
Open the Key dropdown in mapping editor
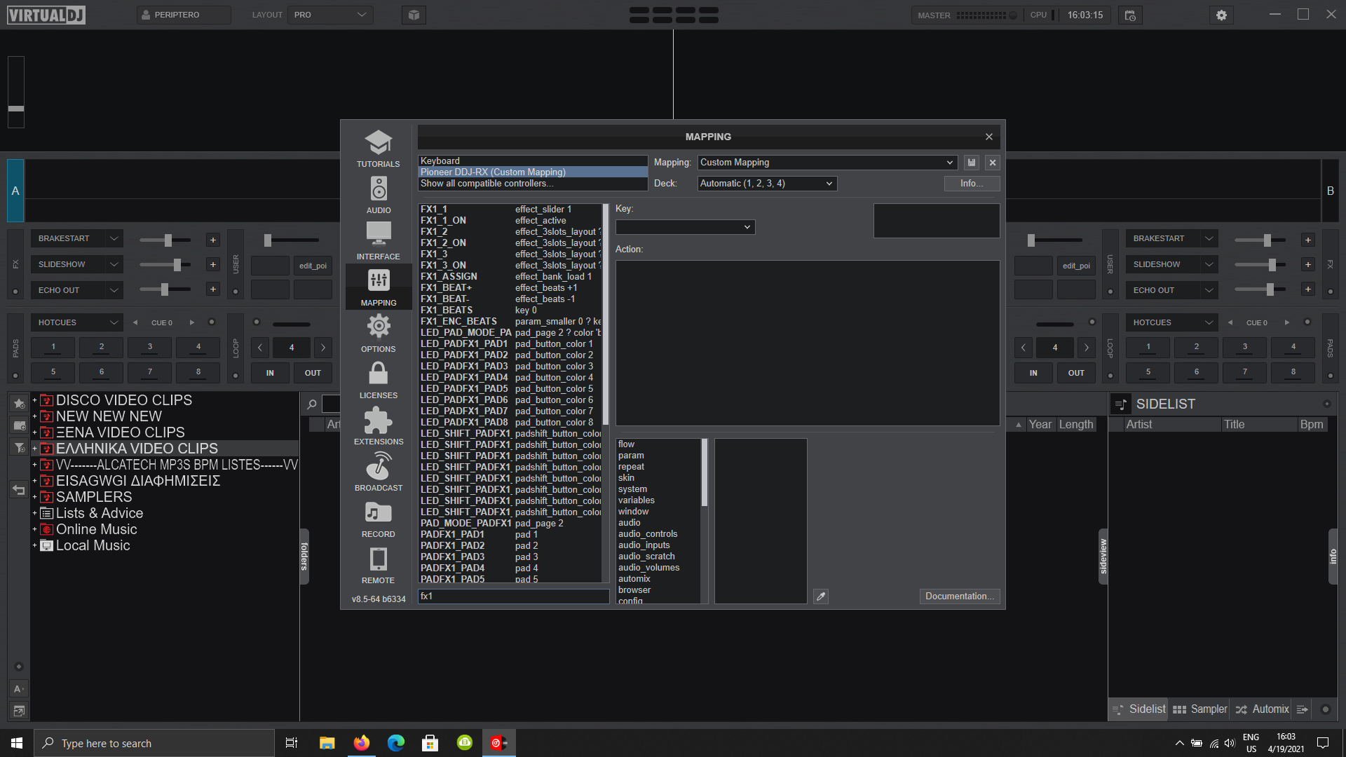tap(685, 227)
